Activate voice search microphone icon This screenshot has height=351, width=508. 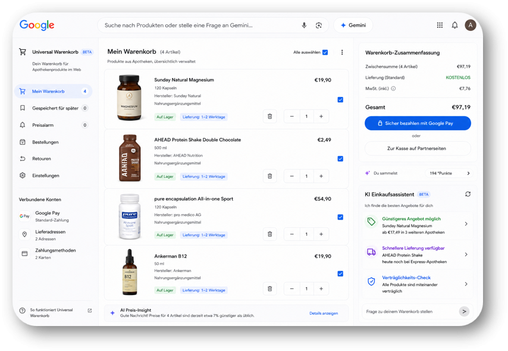304,25
